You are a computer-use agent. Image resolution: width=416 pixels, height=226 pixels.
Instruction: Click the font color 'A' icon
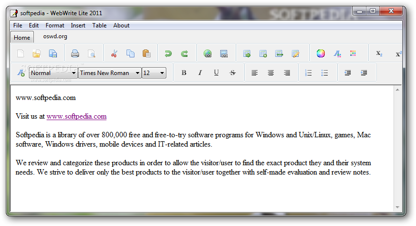tap(337, 53)
